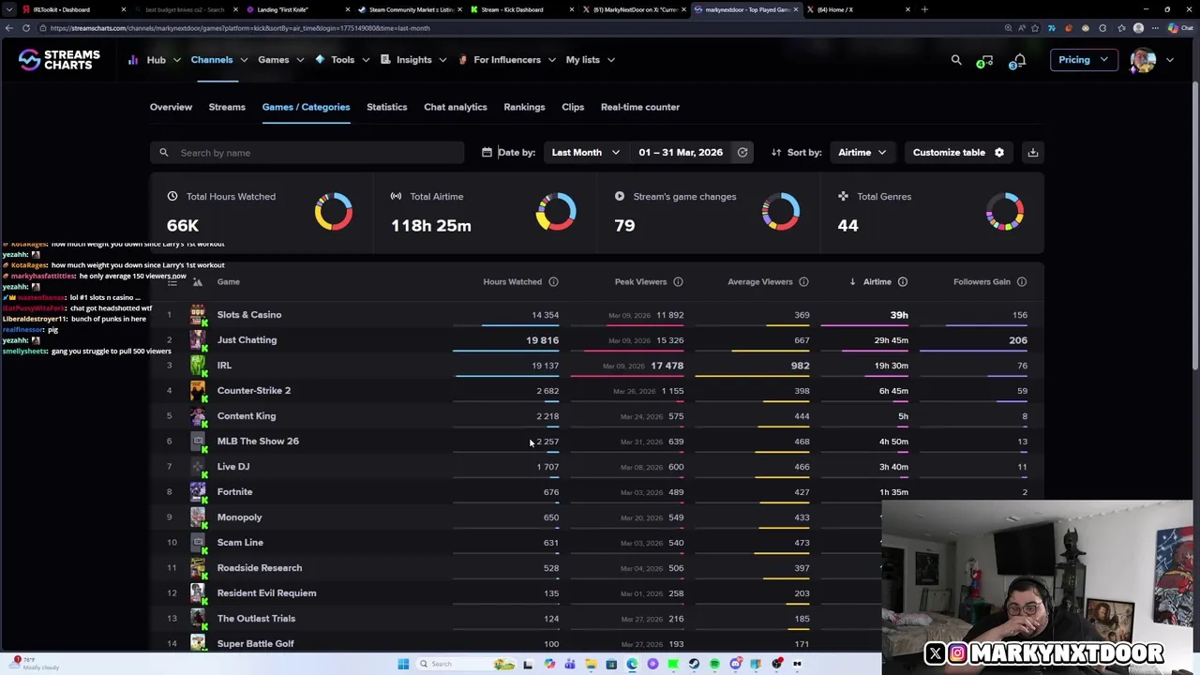Open the Just Chatting game link

click(247, 340)
